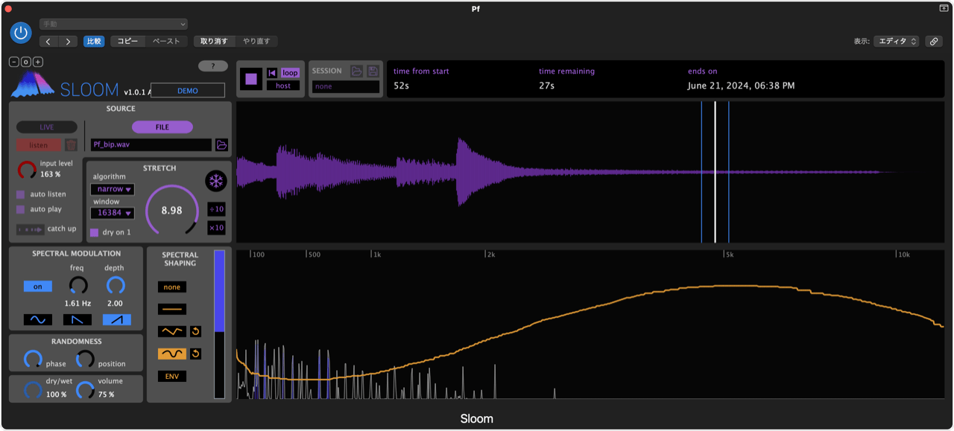Reset the smooth curve spectral shape
954x431 pixels.
[x=196, y=354]
